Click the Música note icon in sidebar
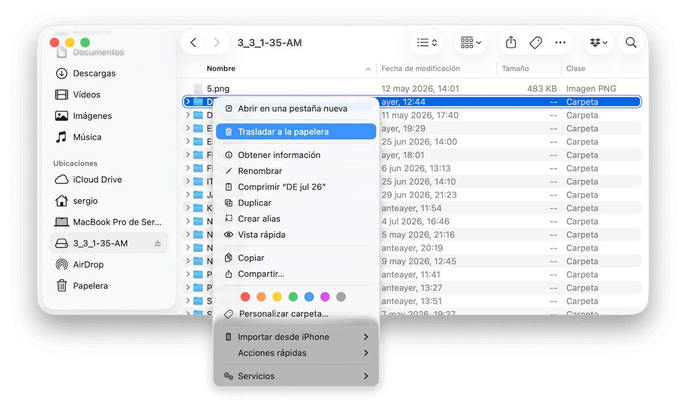Screen dimensions: 686x405 (61, 137)
